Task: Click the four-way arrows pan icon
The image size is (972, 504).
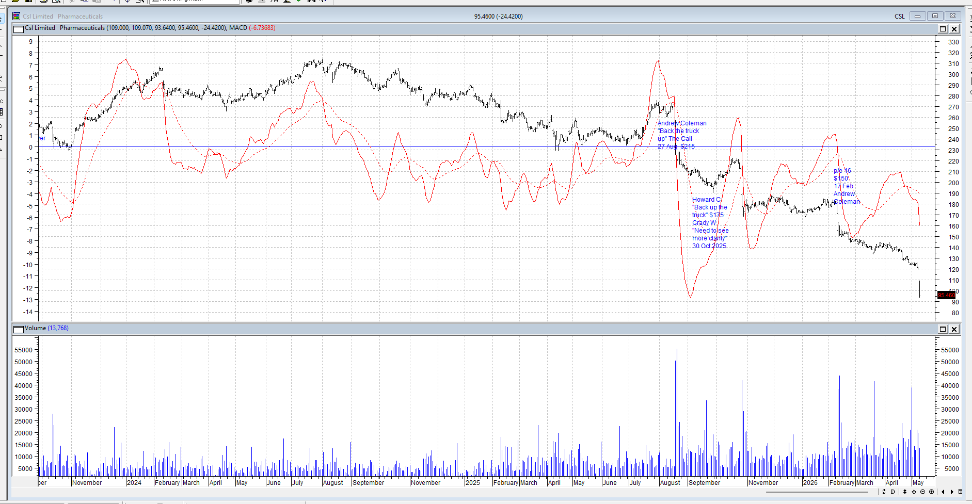Action: click(x=914, y=492)
